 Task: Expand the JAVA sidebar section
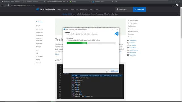[x=38, y=50]
